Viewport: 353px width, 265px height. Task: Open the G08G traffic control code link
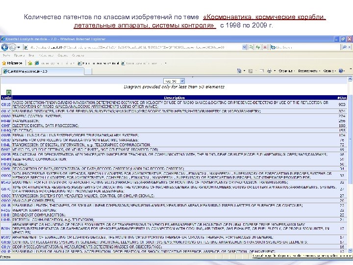pyautogui.click(x=6, y=116)
